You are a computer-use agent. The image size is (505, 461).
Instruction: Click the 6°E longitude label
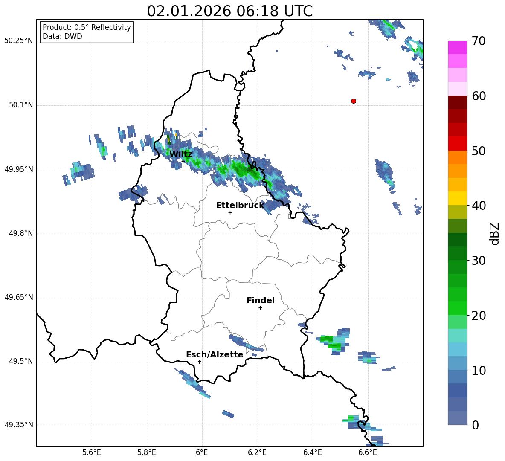coord(202,452)
